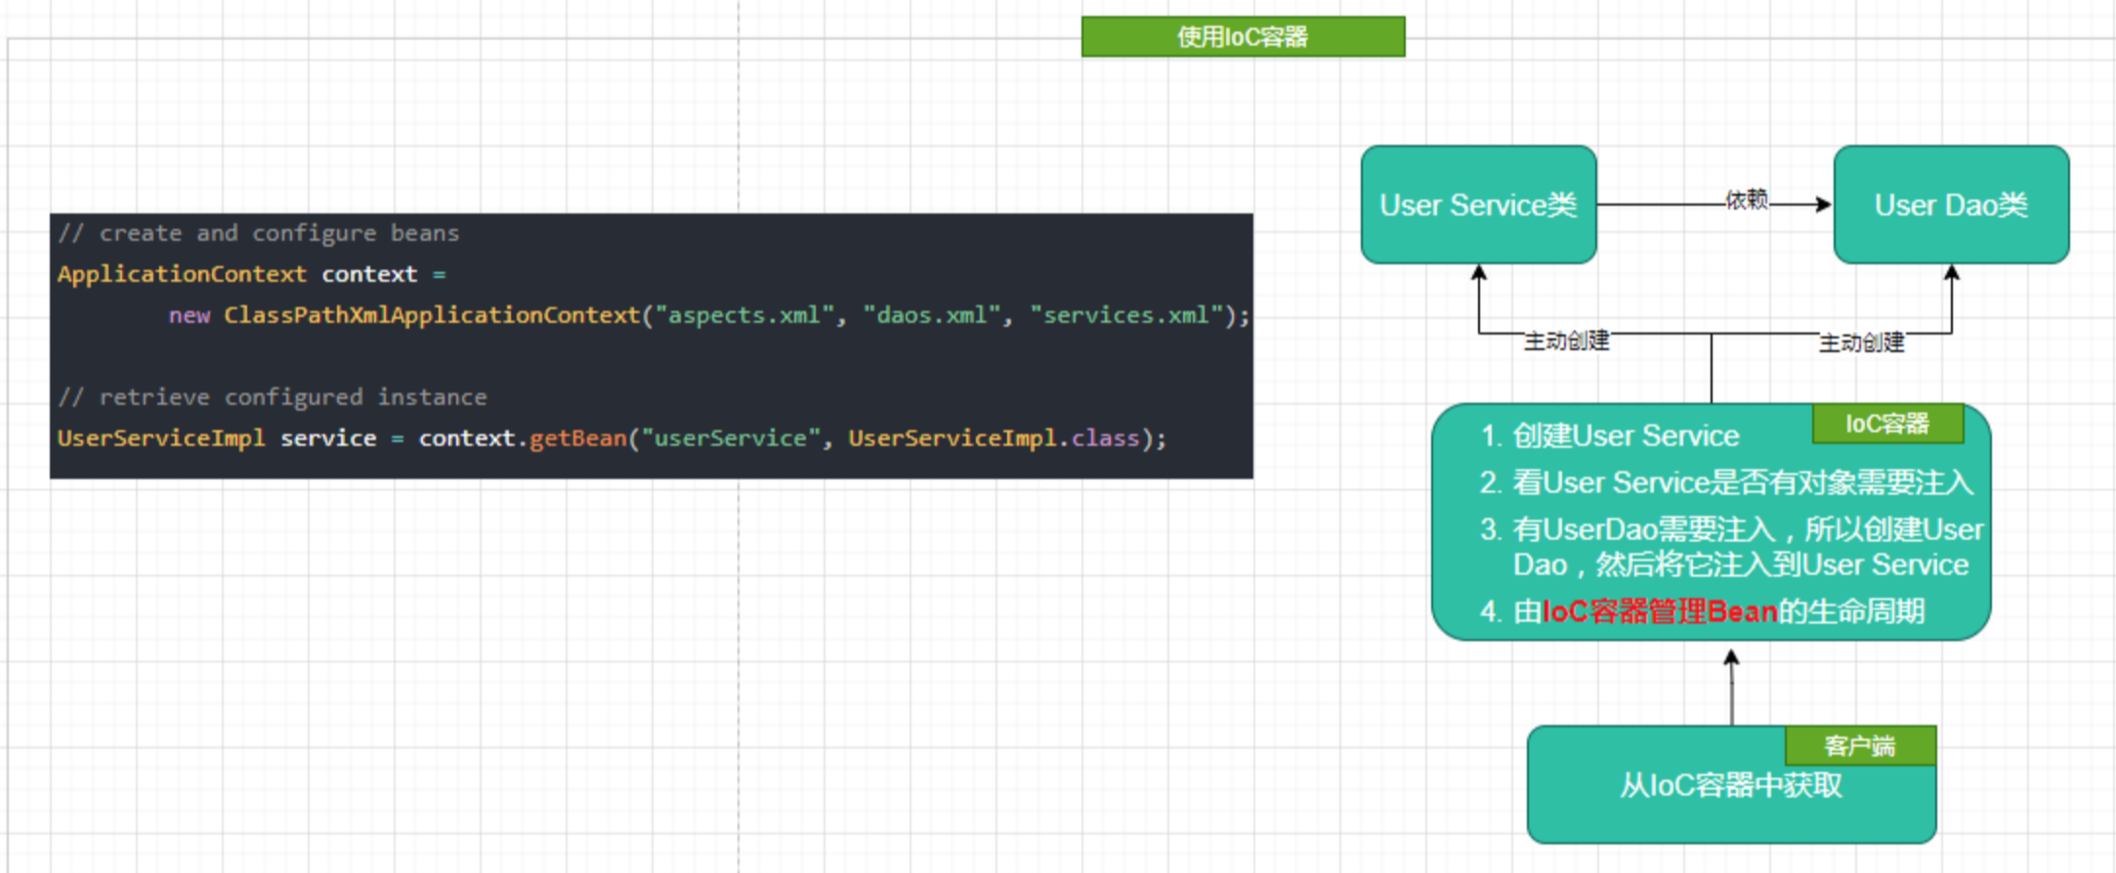Click the "services.xml" string
The width and height of the screenshot is (2116, 873).
click(x=1127, y=315)
